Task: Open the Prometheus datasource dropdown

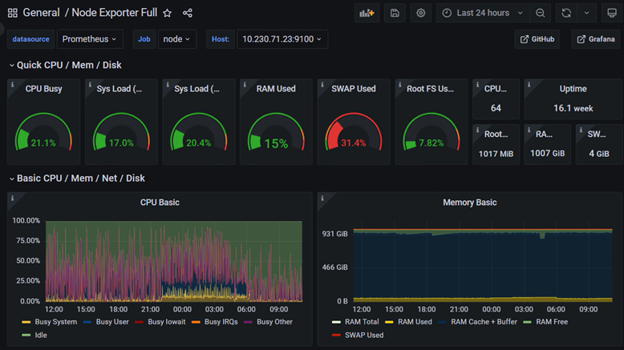Action: pos(90,39)
